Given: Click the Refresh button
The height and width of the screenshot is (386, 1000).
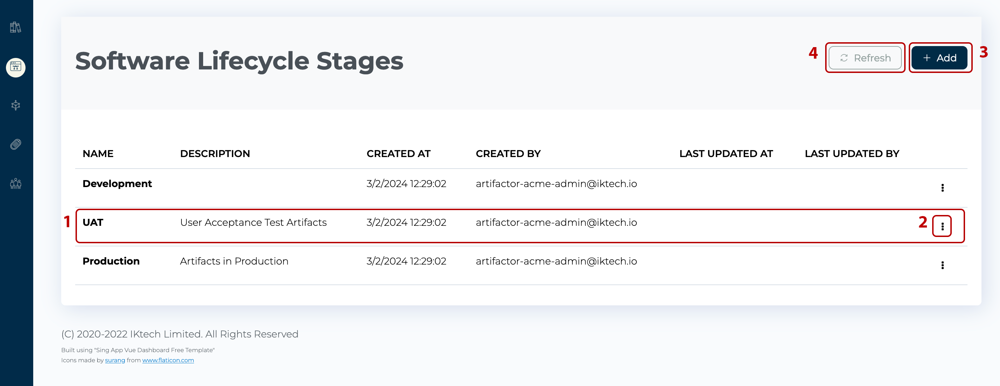Looking at the screenshot, I should [865, 58].
